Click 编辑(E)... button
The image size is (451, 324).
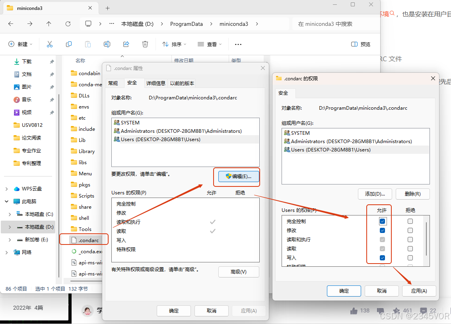click(x=239, y=177)
